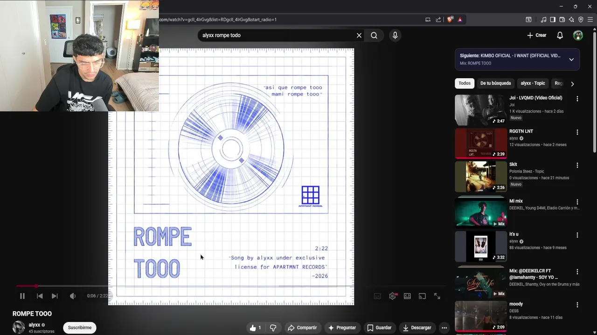Start voice search with microphone
This screenshot has width=597, height=335.
click(395, 35)
